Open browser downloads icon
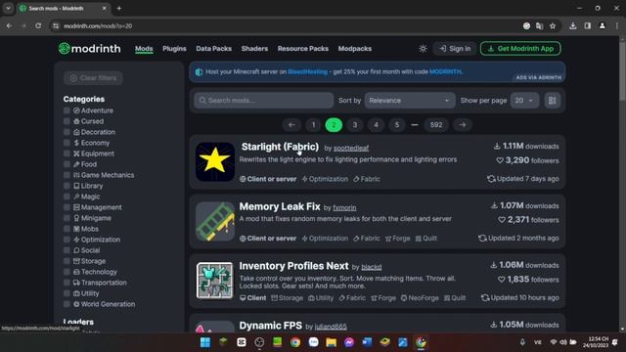 point(573,26)
